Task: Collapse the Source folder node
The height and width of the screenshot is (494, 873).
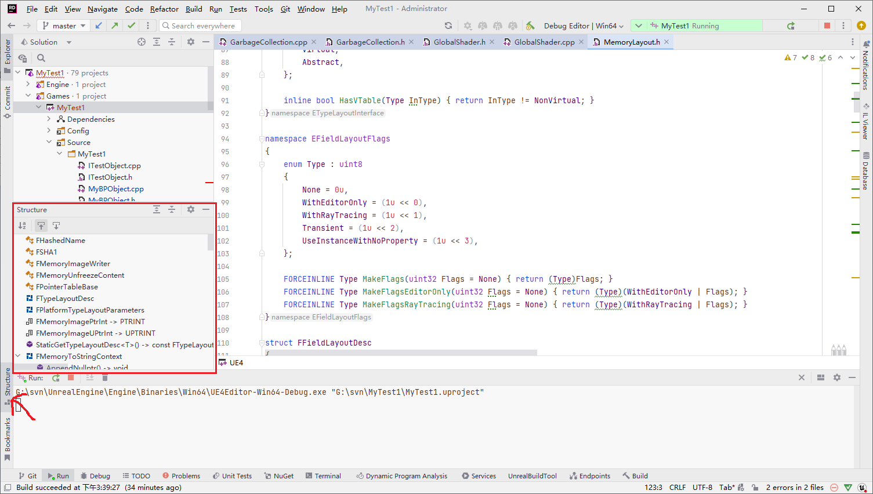Action: coord(49,142)
